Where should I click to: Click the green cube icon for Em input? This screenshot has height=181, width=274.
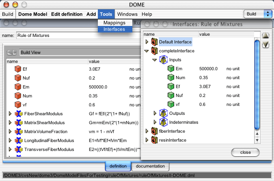click(171, 69)
